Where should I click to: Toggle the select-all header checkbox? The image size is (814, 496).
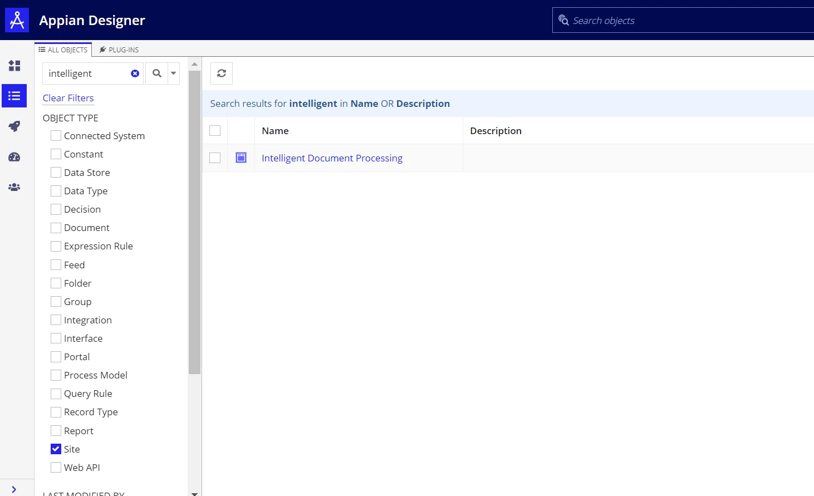coord(215,131)
